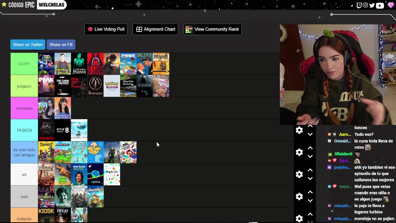
Task: Select The Mortuary Assistant cover
Action: 95,86
